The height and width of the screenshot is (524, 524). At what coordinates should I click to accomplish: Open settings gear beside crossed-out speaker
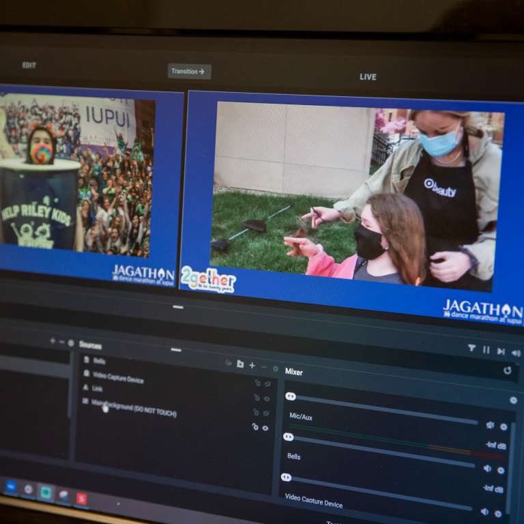click(504, 426)
